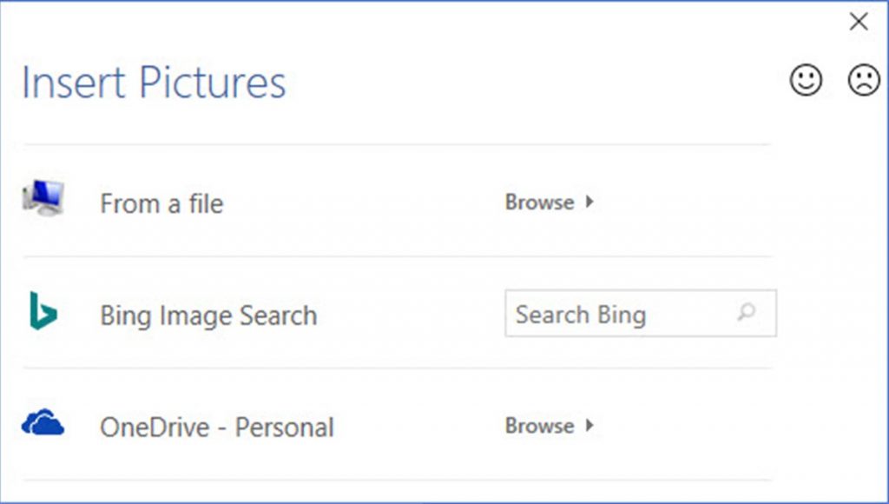Send feedback with the smiley face icon
889x504 pixels.
click(804, 79)
